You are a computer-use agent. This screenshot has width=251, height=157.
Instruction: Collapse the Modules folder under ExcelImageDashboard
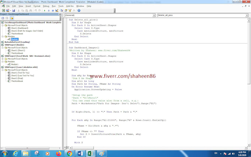[3, 36]
